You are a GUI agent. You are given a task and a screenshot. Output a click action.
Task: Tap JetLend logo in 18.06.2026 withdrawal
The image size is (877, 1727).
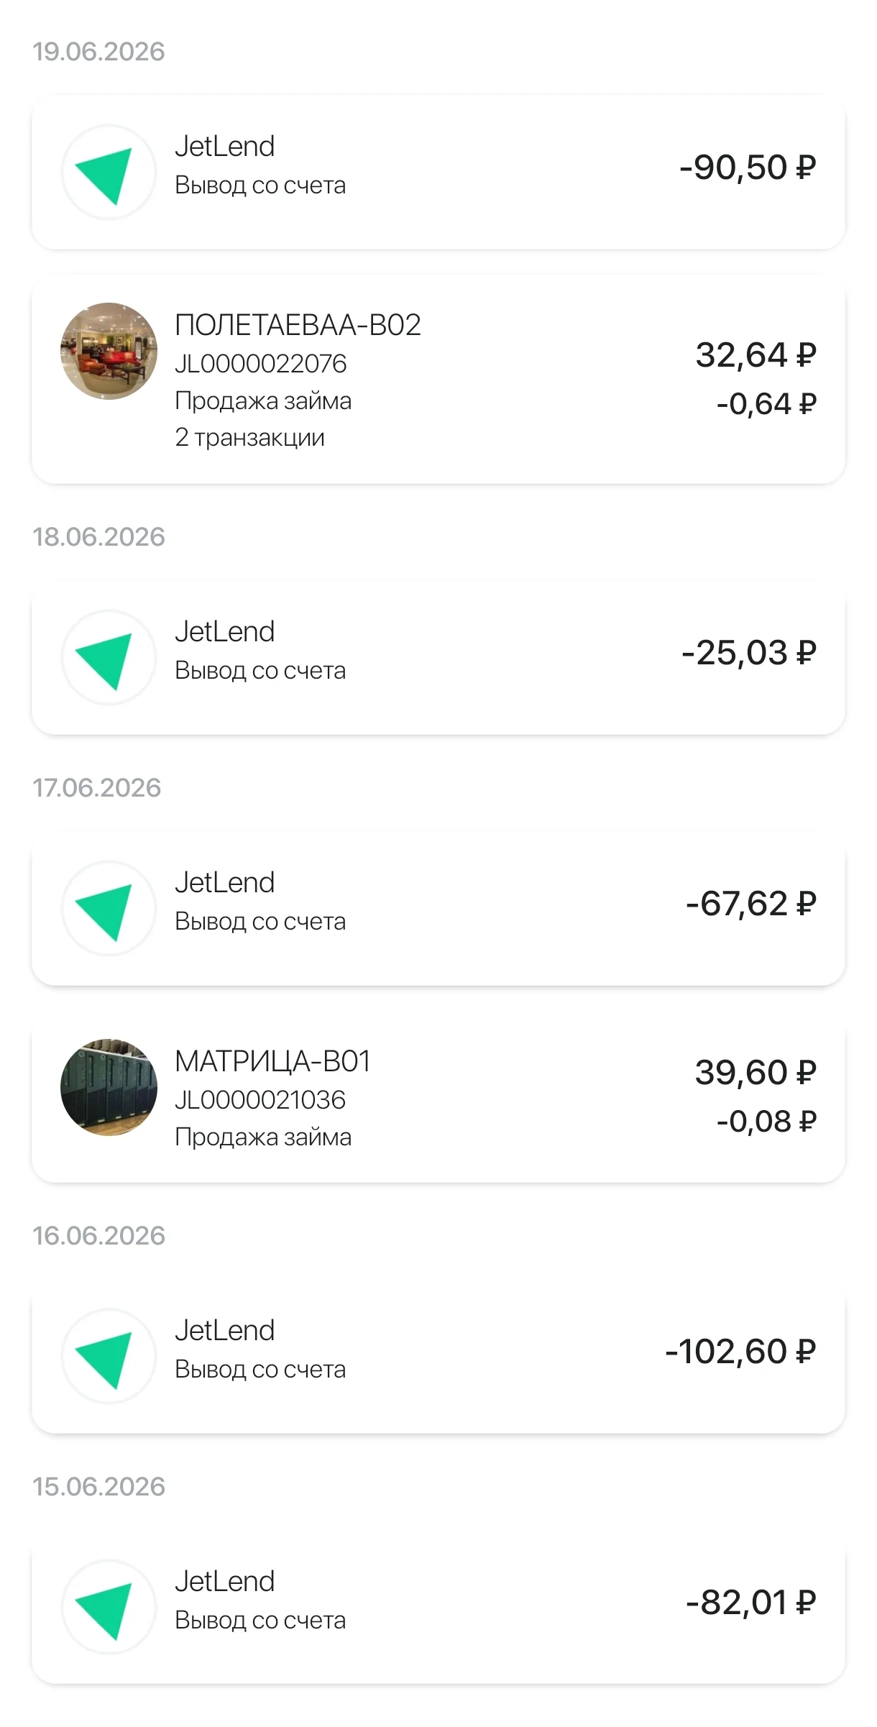tap(109, 658)
